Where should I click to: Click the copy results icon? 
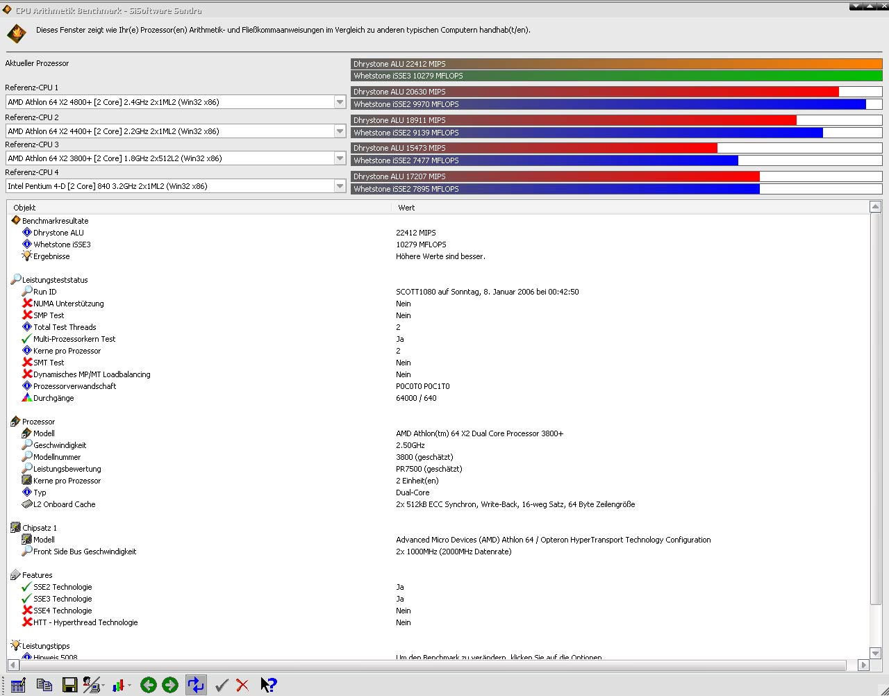[x=44, y=685]
